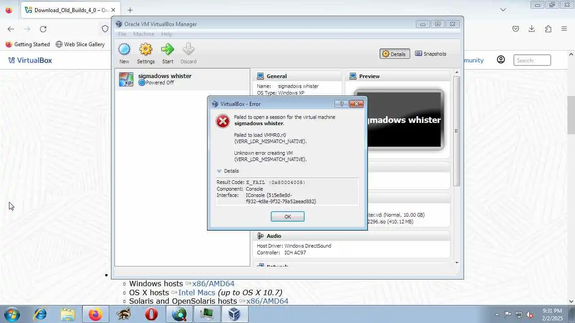The image size is (575, 323).
Task: Open Firefox hamburger application menu
Action: click(564, 29)
